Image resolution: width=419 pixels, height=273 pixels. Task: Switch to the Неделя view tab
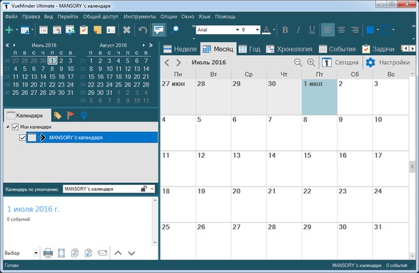coord(180,49)
